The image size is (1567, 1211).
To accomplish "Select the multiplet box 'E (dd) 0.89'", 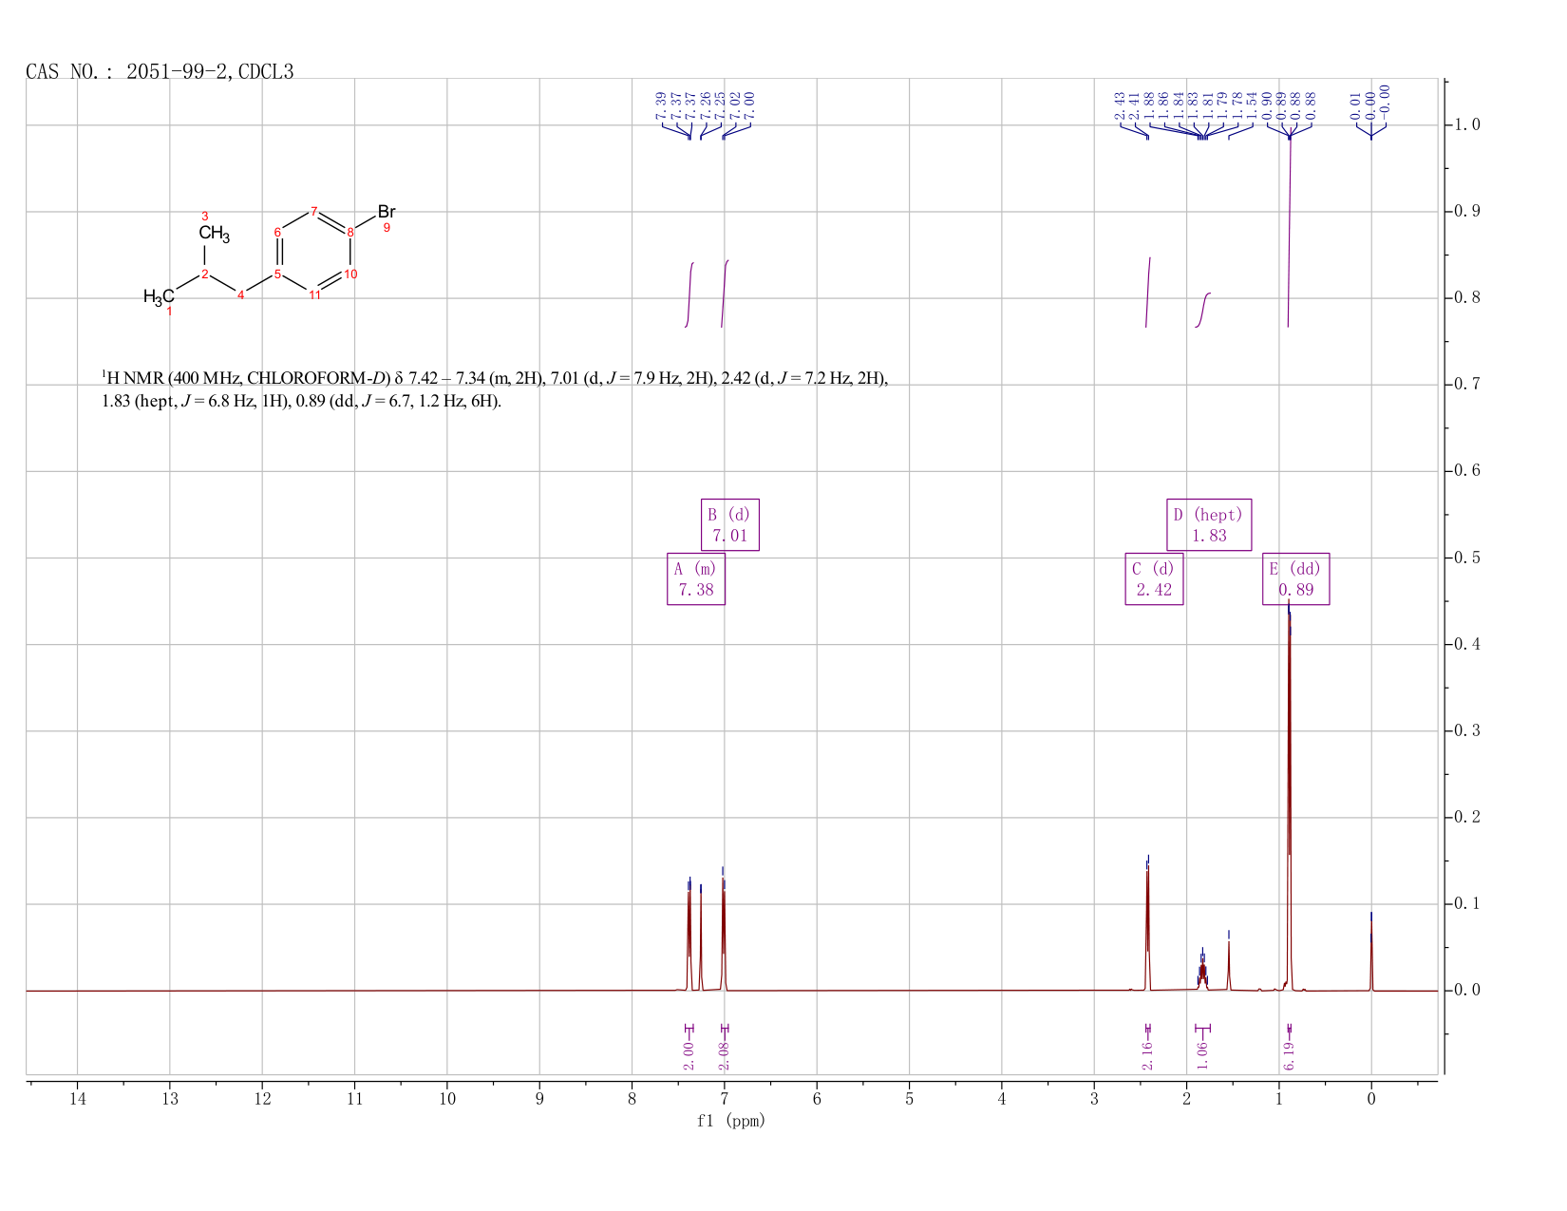I will 1295,579.
